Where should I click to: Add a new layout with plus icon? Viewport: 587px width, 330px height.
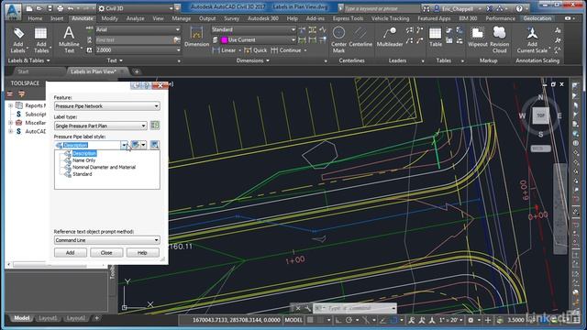click(96, 318)
